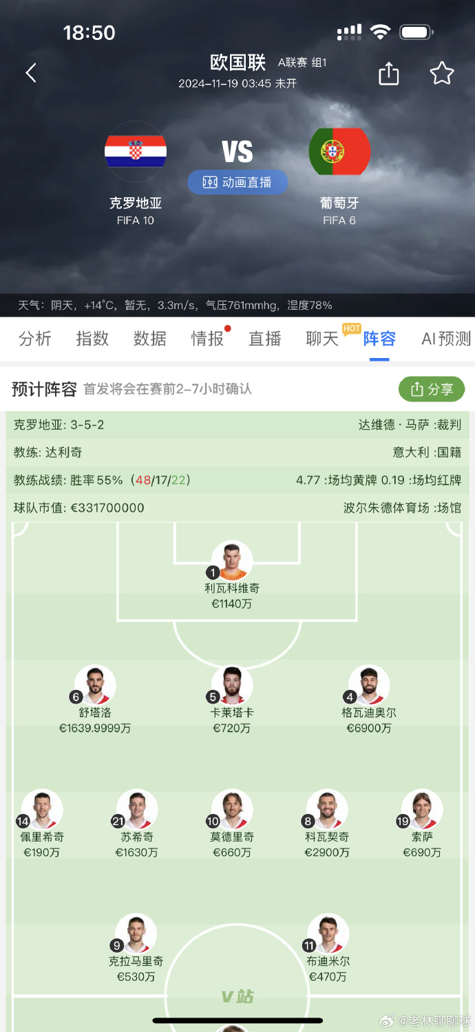This screenshot has width=475, height=1032.
Task: Tap the back arrow at top left
Action: 31,72
